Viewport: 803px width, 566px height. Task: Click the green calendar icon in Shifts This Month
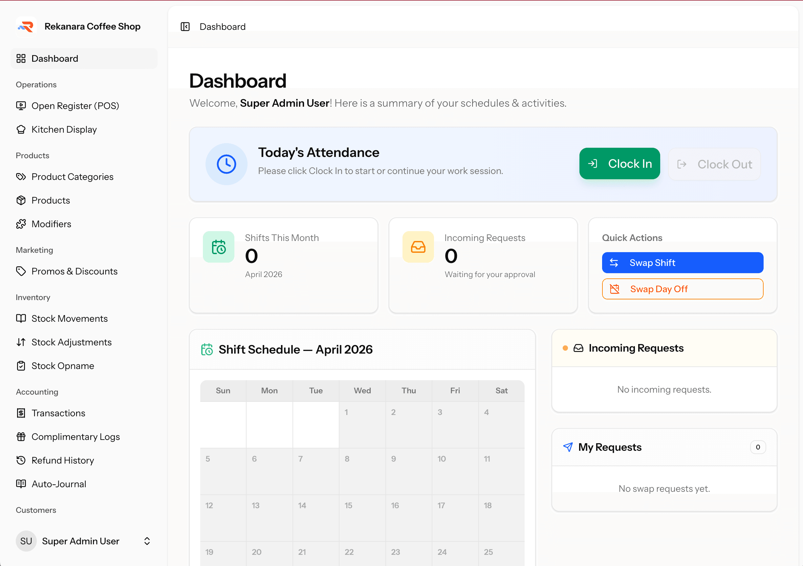pyautogui.click(x=219, y=247)
